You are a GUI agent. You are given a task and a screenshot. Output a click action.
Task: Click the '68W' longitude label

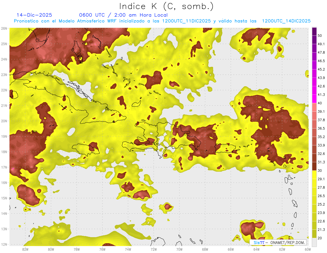[205, 249]
